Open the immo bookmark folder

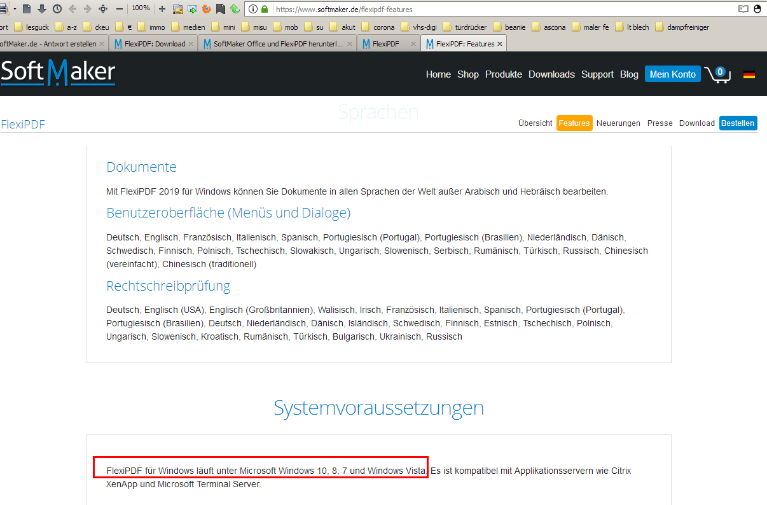(151, 27)
